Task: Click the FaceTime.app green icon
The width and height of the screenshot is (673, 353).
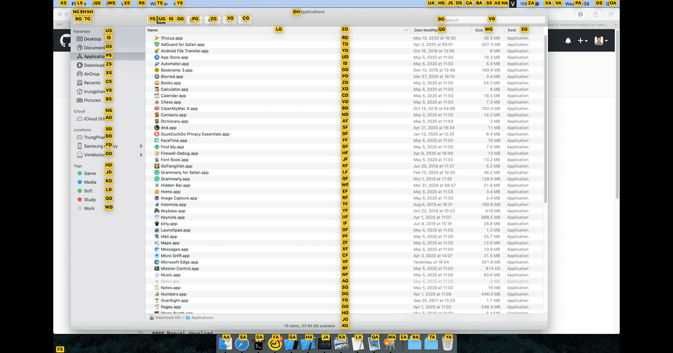Action: (x=156, y=141)
